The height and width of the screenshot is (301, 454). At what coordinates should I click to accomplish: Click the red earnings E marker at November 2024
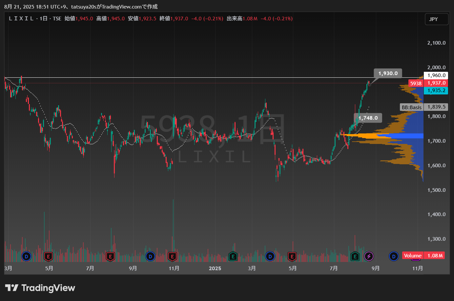pyautogui.click(x=173, y=256)
